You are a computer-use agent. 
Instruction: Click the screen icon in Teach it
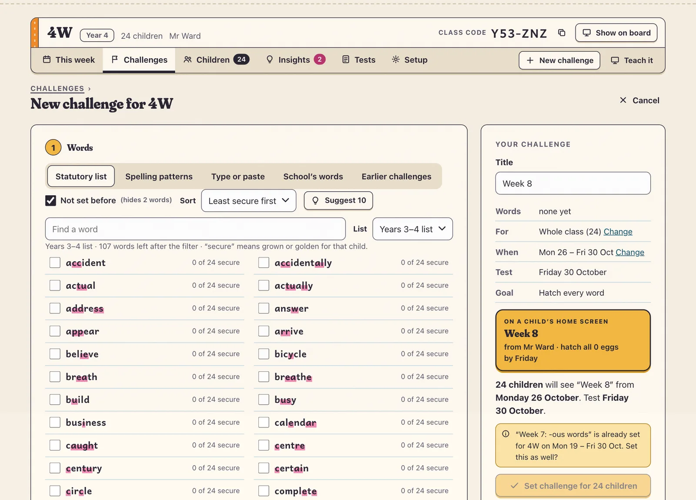coord(615,60)
